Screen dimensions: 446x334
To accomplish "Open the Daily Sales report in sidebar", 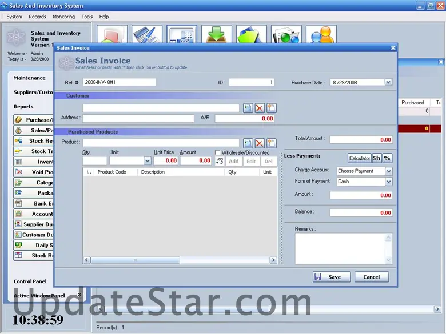I will [x=34, y=245].
